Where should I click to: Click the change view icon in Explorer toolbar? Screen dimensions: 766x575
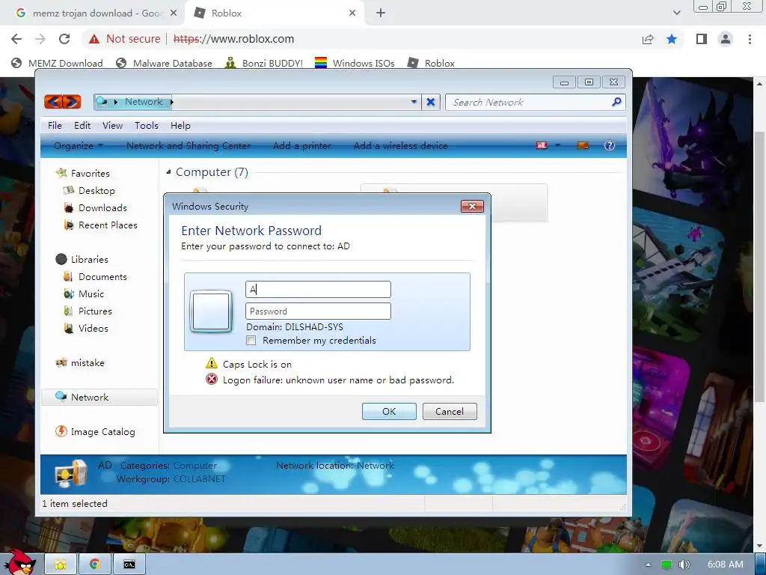click(x=542, y=145)
